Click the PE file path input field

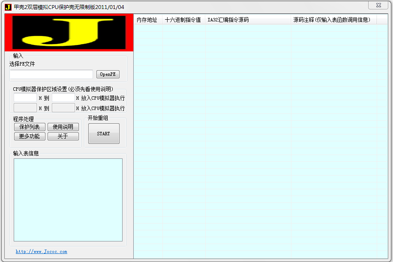click(51, 74)
